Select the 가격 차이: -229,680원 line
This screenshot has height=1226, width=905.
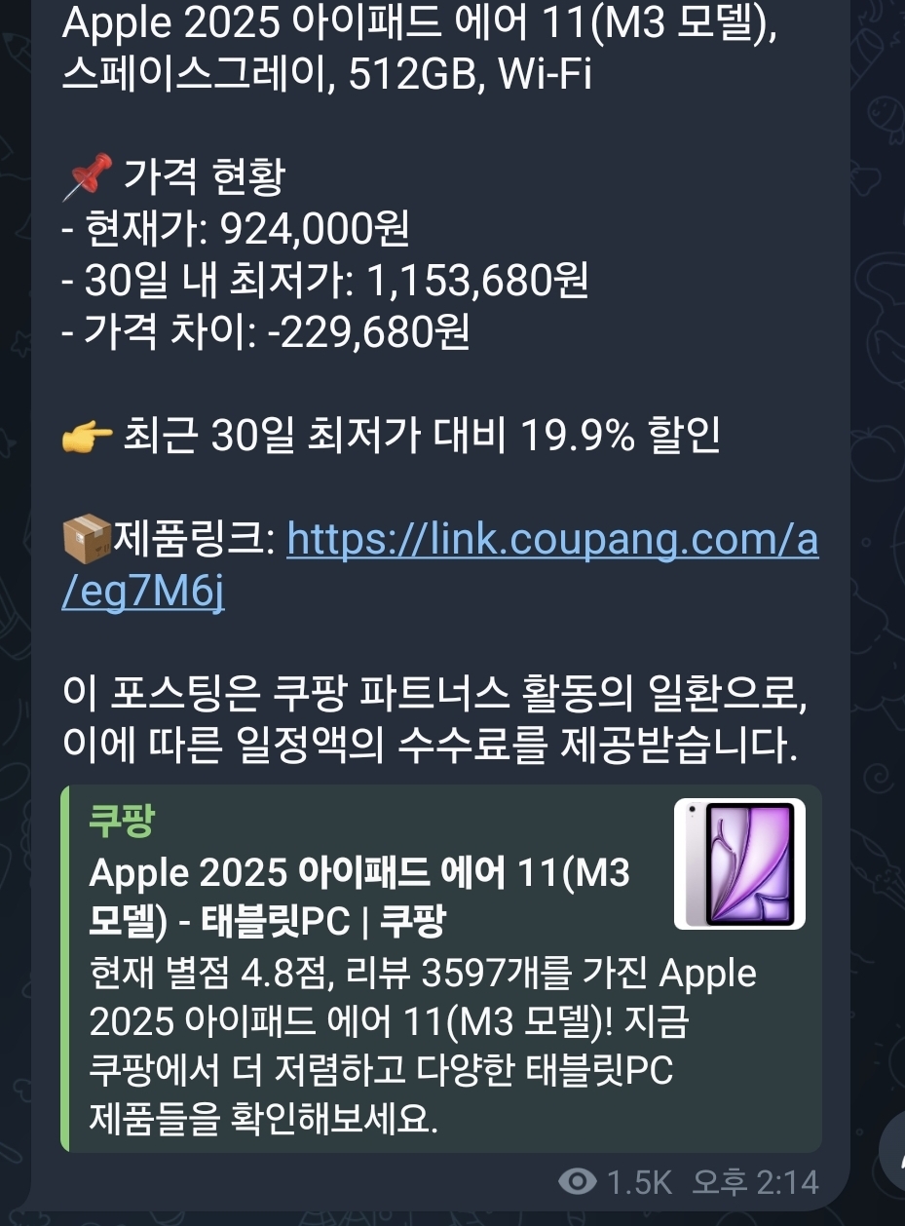(266, 332)
